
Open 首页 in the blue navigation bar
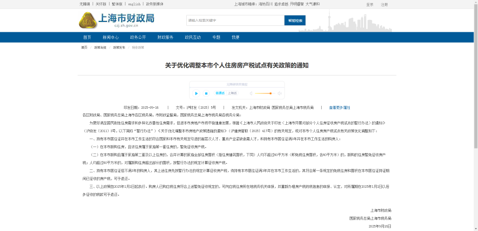[x=87, y=37]
